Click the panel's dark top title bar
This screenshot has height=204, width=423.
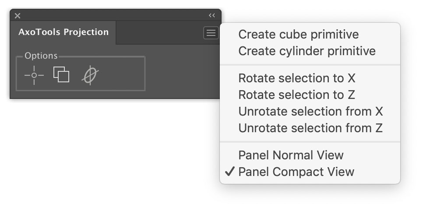point(113,15)
